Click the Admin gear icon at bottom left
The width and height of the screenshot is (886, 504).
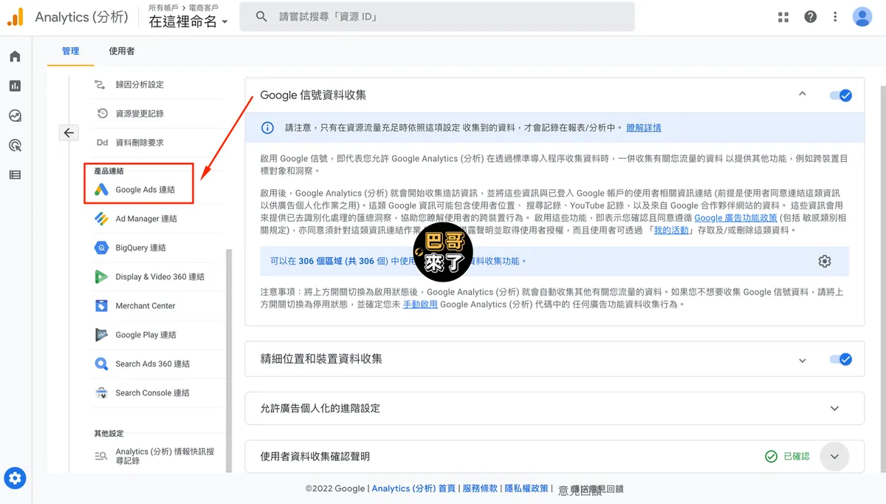point(15,478)
